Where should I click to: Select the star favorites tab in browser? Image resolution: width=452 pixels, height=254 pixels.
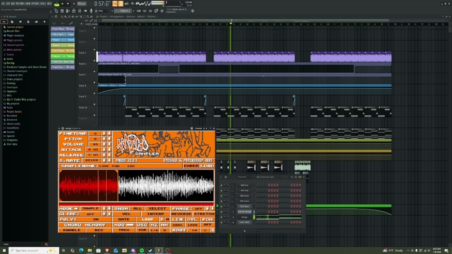(44, 22)
